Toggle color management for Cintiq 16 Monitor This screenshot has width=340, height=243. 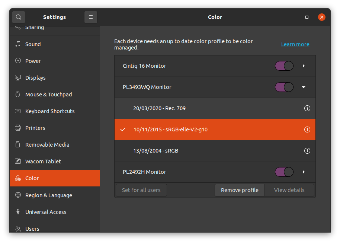284,65
